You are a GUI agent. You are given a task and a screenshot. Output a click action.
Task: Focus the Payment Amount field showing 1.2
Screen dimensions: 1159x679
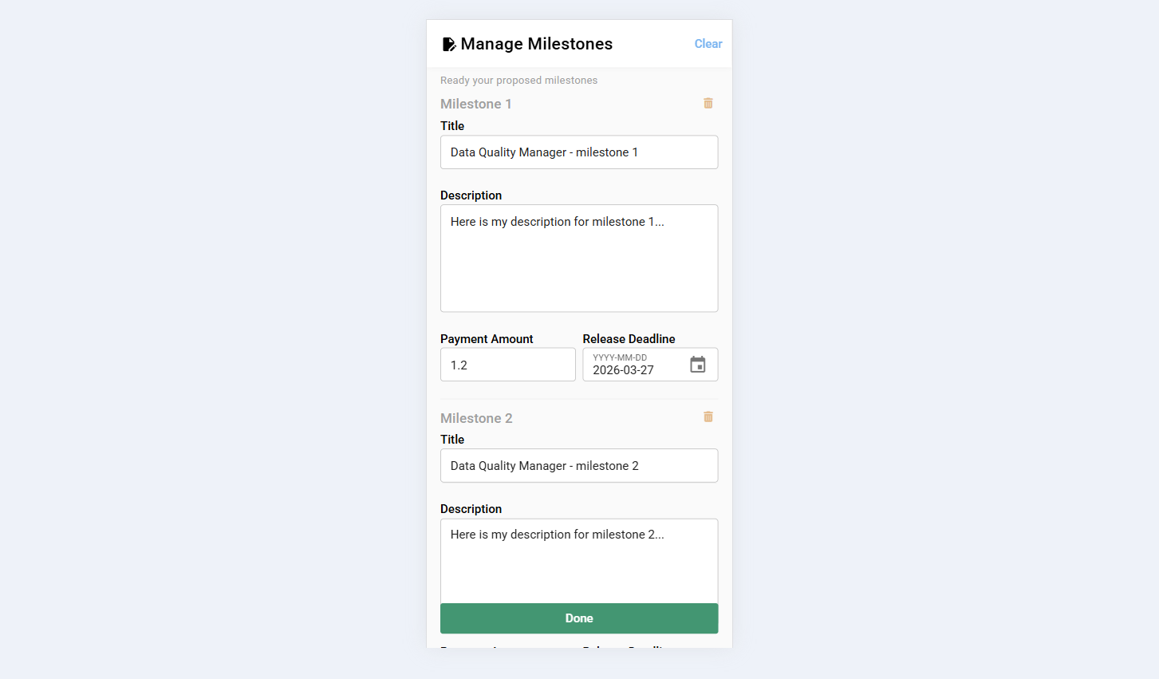tap(508, 364)
